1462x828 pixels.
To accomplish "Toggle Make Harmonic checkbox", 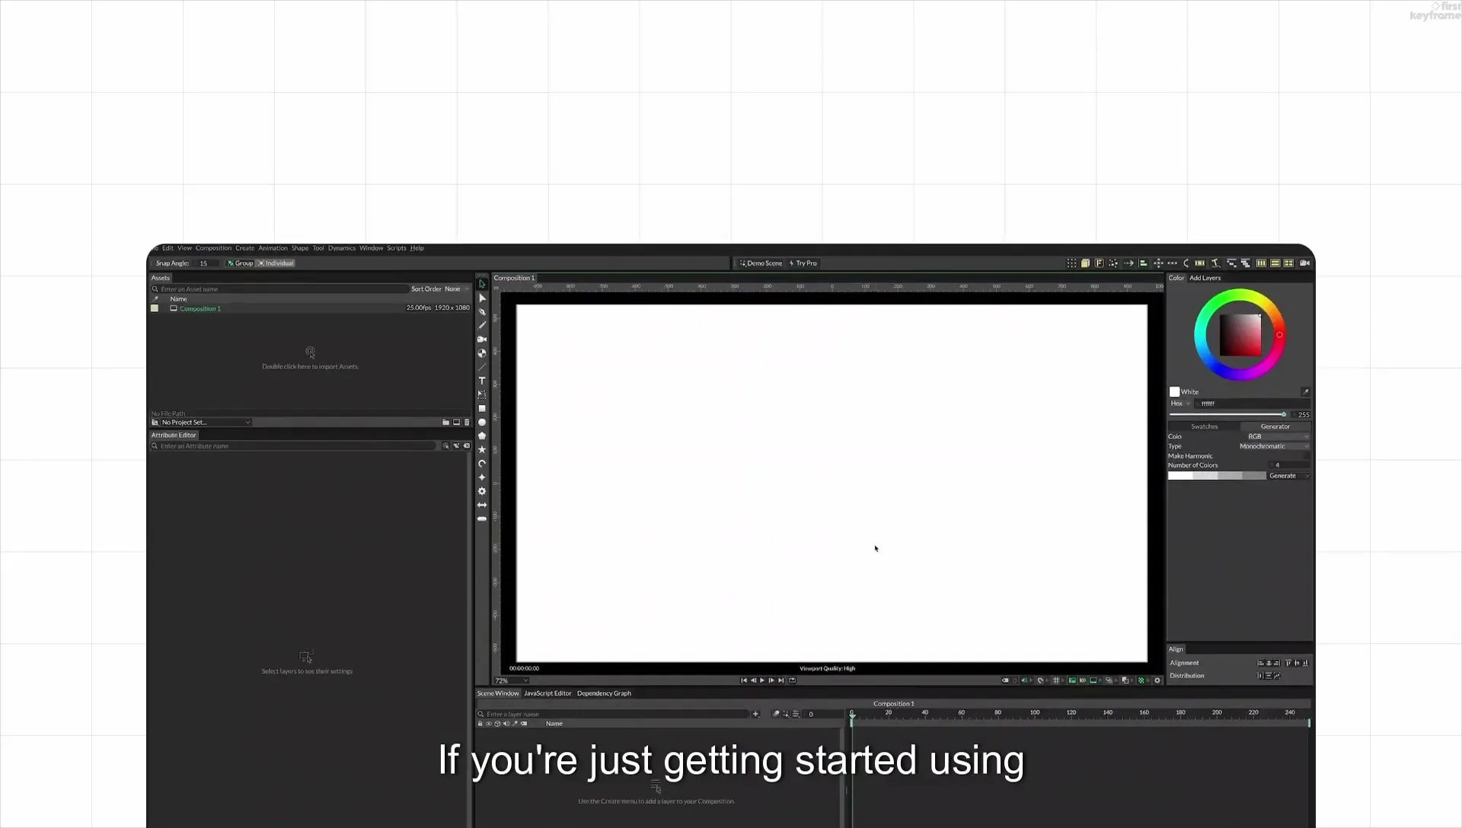I will click(1307, 456).
